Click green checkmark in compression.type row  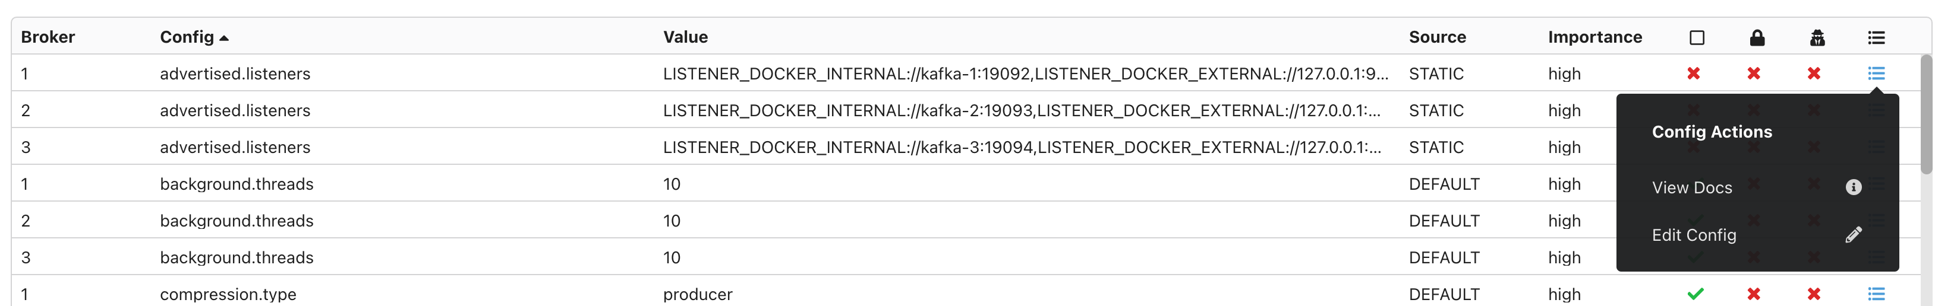pyautogui.click(x=1695, y=294)
